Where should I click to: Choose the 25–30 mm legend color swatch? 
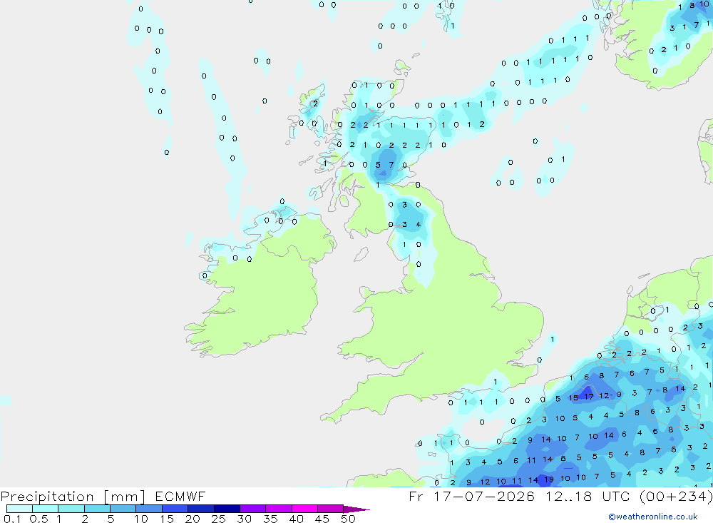click(x=227, y=509)
